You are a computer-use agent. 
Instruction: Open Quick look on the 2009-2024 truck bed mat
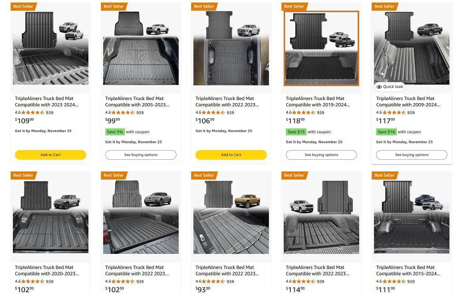pyautogui.click(x=389, y=86)
